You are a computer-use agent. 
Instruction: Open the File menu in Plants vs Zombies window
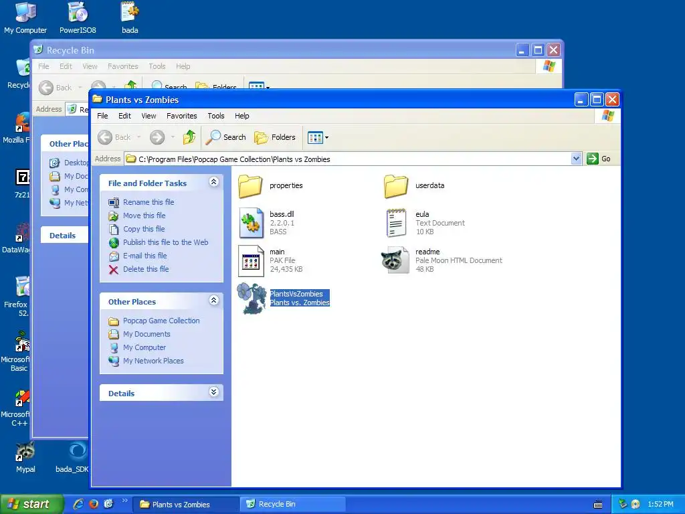(102, 116)
